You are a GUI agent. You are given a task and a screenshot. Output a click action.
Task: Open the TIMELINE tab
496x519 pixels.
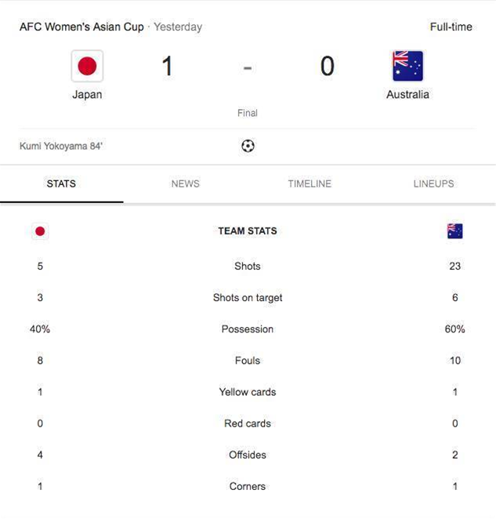point(310,183)
